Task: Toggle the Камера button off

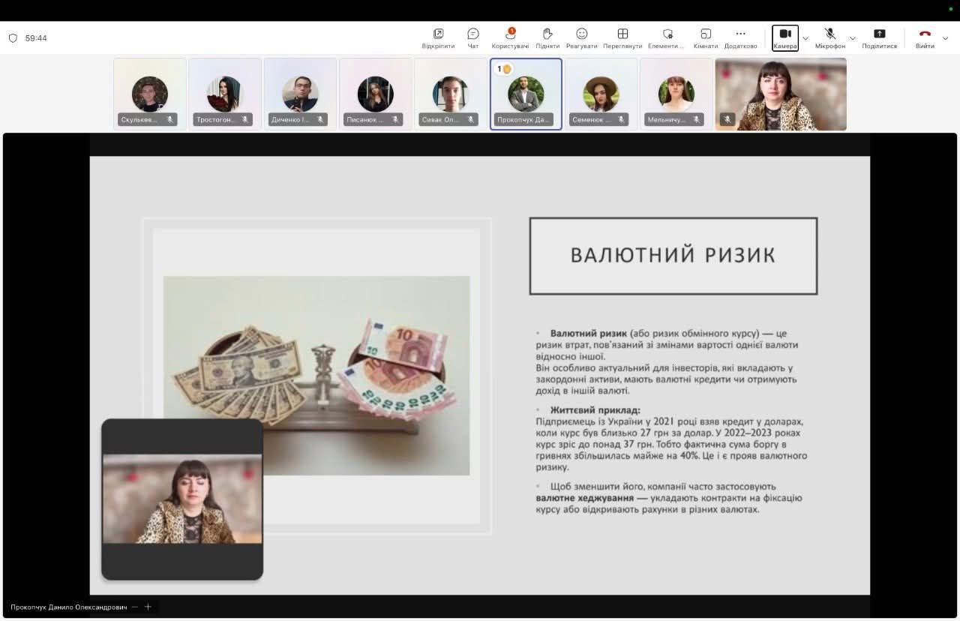Action: [785, 37]
